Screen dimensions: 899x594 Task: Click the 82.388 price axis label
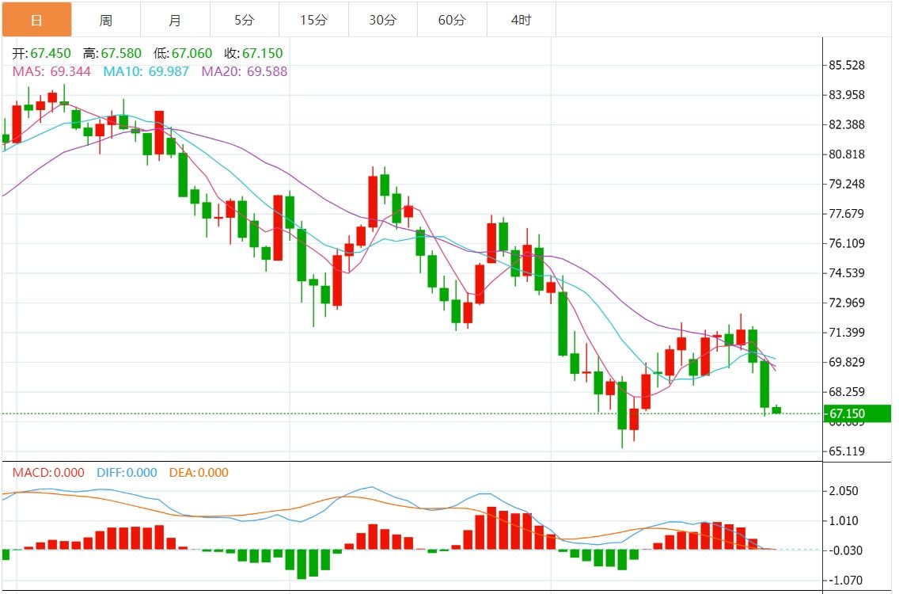847,124
